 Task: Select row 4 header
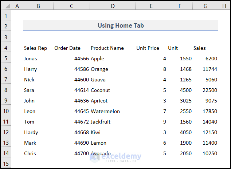[6, 48]
